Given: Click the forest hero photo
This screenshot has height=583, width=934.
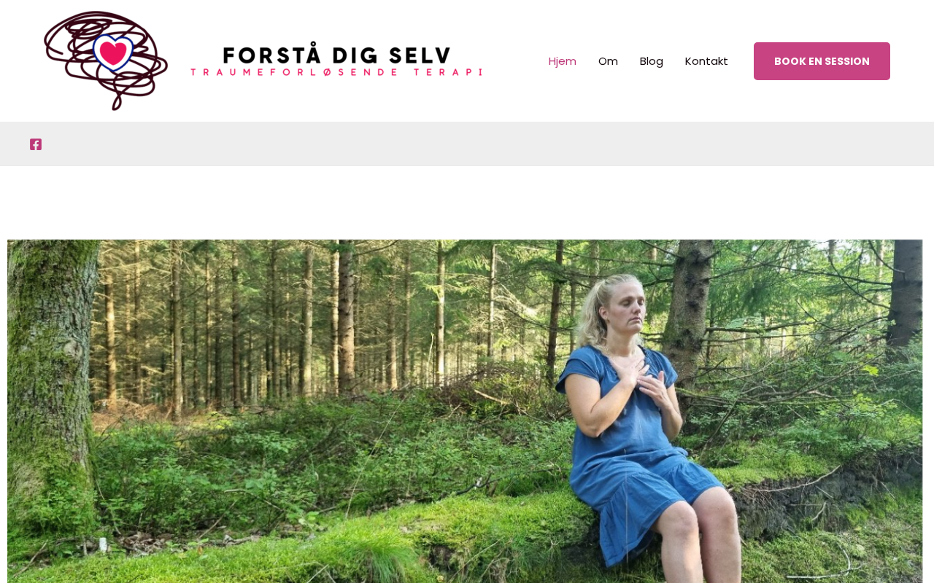Looking at the screenshot, I should pos(465,411).
